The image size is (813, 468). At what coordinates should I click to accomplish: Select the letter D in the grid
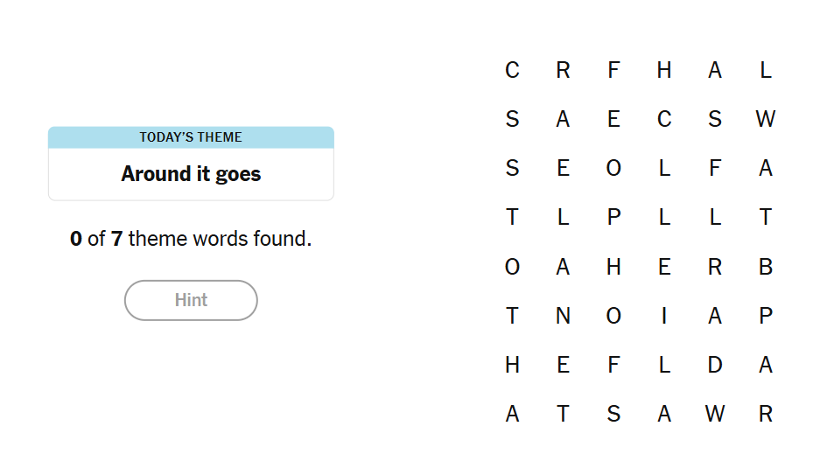click(715, 365)
